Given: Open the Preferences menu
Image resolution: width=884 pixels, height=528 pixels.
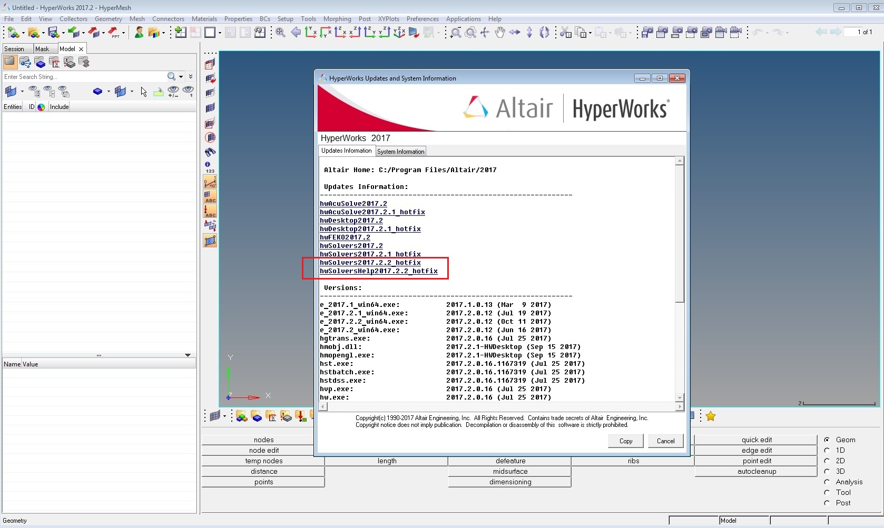Looking at the screenshot, I should 423,19.
